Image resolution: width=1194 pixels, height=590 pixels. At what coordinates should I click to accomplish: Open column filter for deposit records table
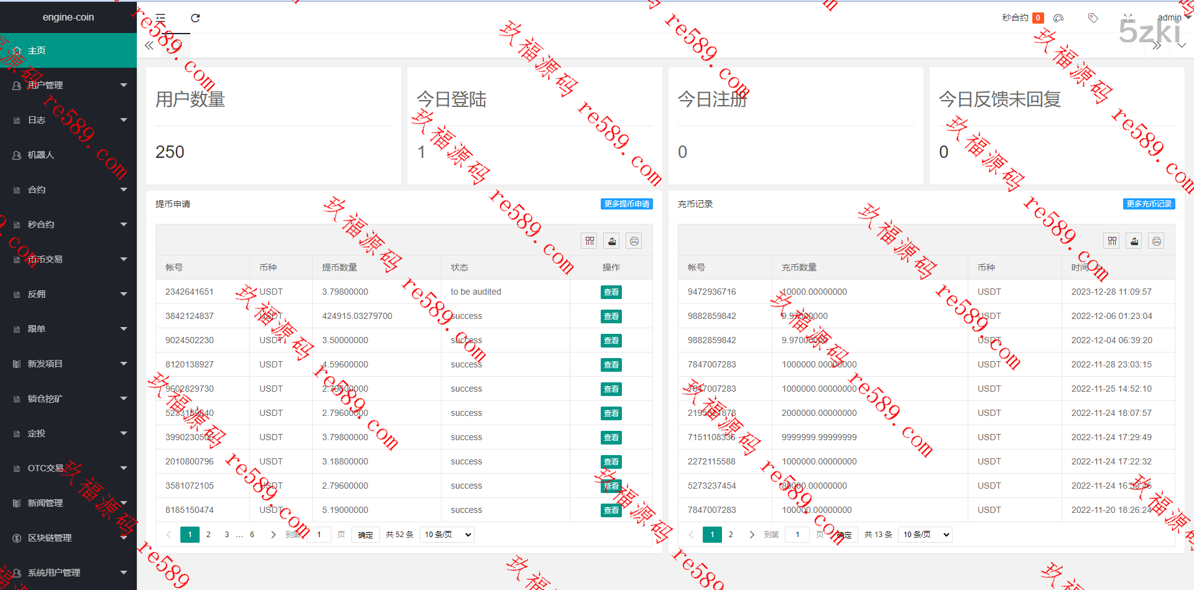point(1112,241)
